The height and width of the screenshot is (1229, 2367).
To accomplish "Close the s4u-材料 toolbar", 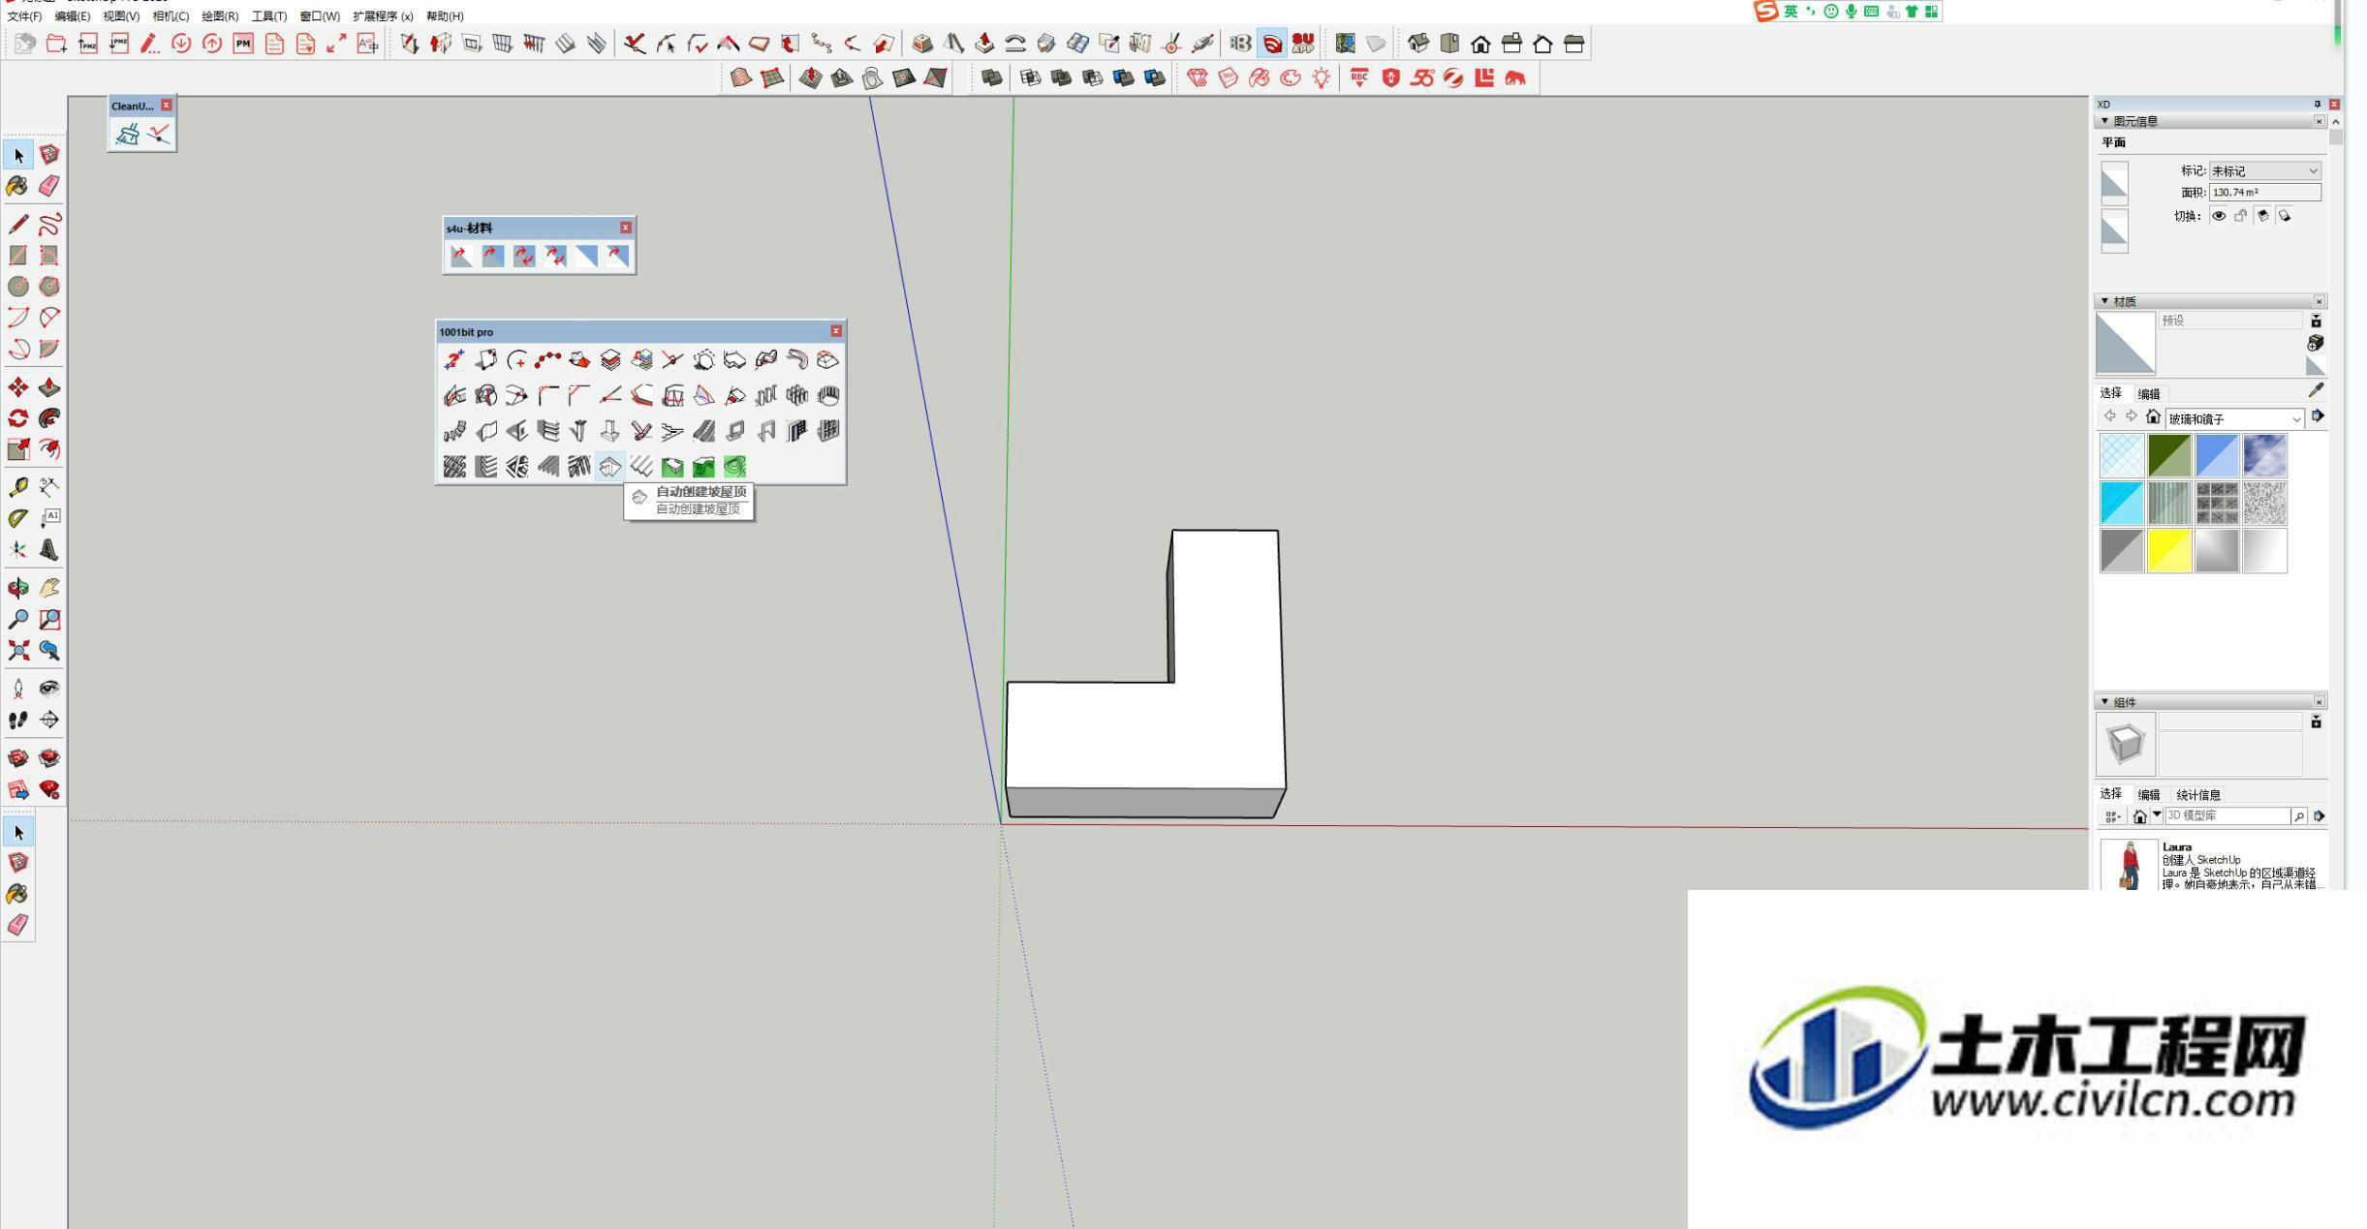I will point(626,228).
